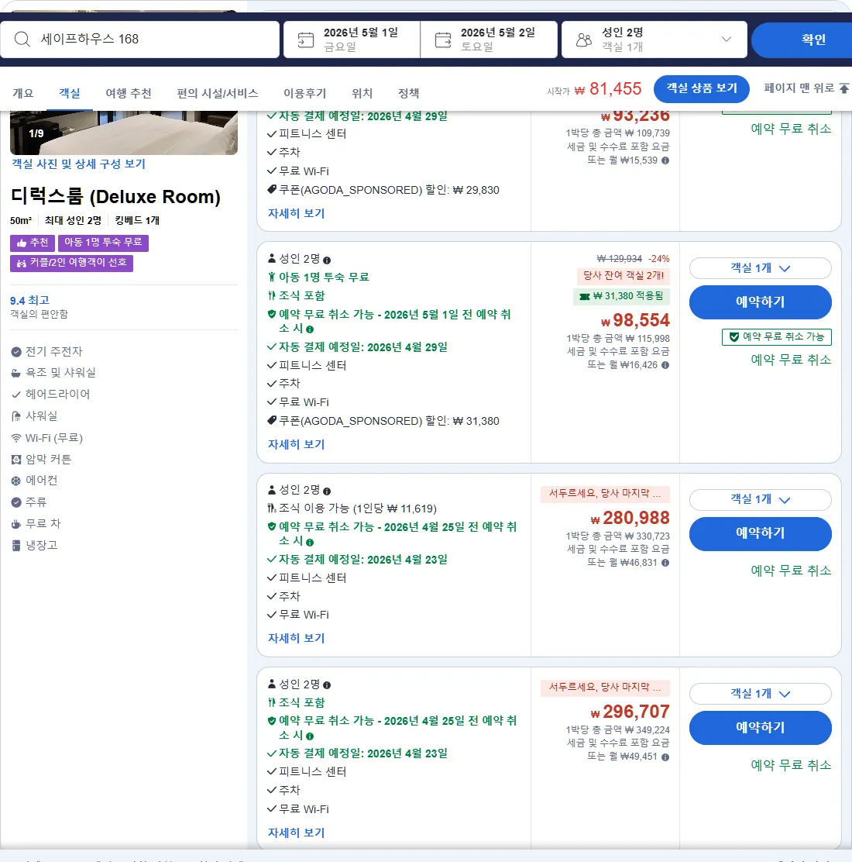Screen dimensions: 852x862
Task: Expand 자세히 보기 in the ₩98,554 offer
Action: click(x=296, y=444)
